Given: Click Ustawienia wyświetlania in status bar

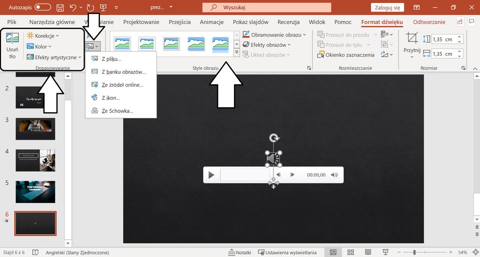Looking at the screenshot, I should click(290, 252).
